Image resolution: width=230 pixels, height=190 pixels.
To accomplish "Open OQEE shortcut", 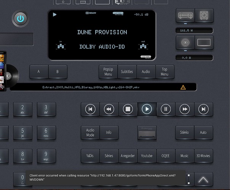I will tap(166, 156).
